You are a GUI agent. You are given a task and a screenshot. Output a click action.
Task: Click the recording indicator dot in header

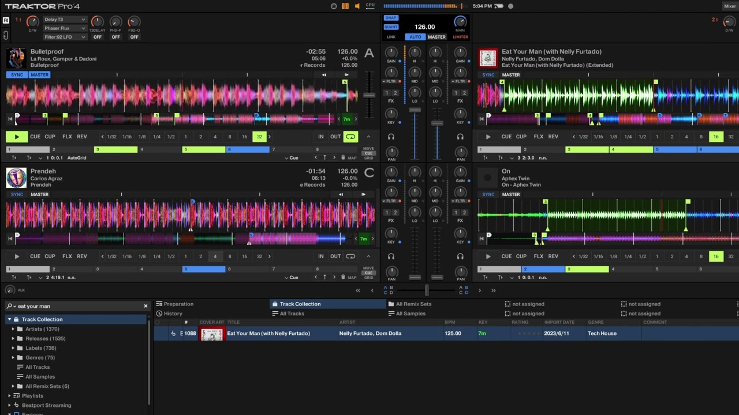(510, 6)
